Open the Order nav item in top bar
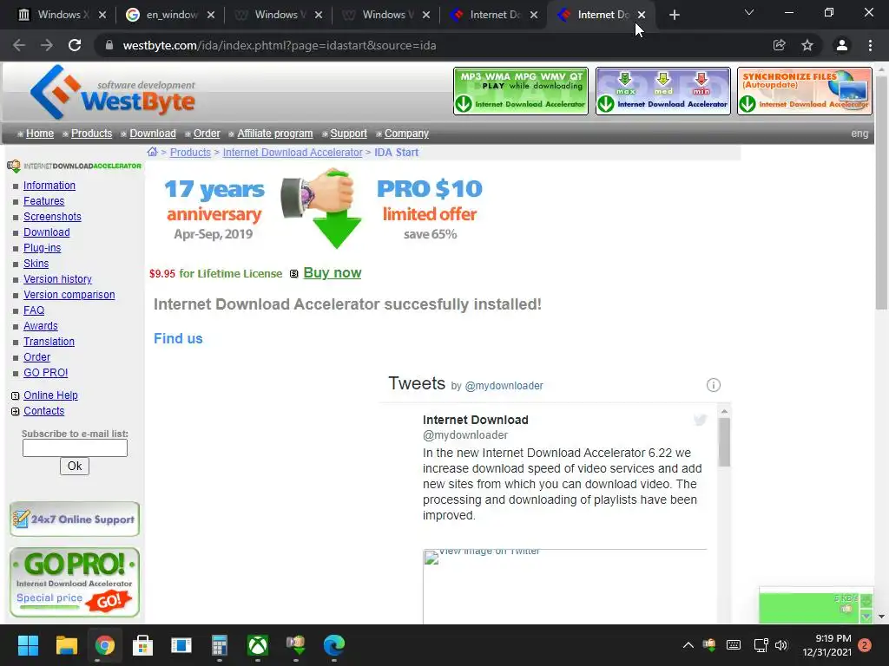The width and height of the screenshot is (889, 666). [x=207, y=134]
